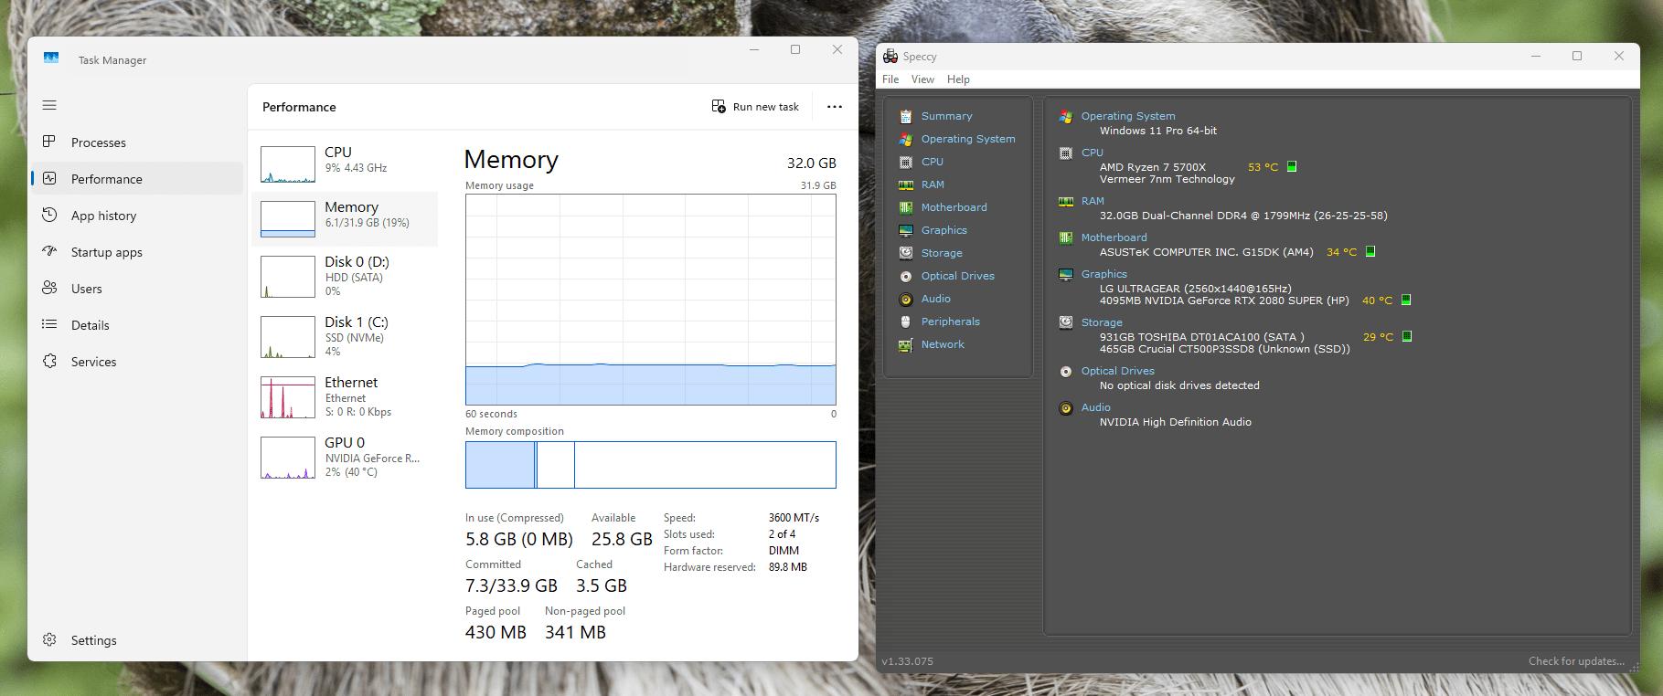Click Check for updates link
The image size is (1663, 696).
1575,661
